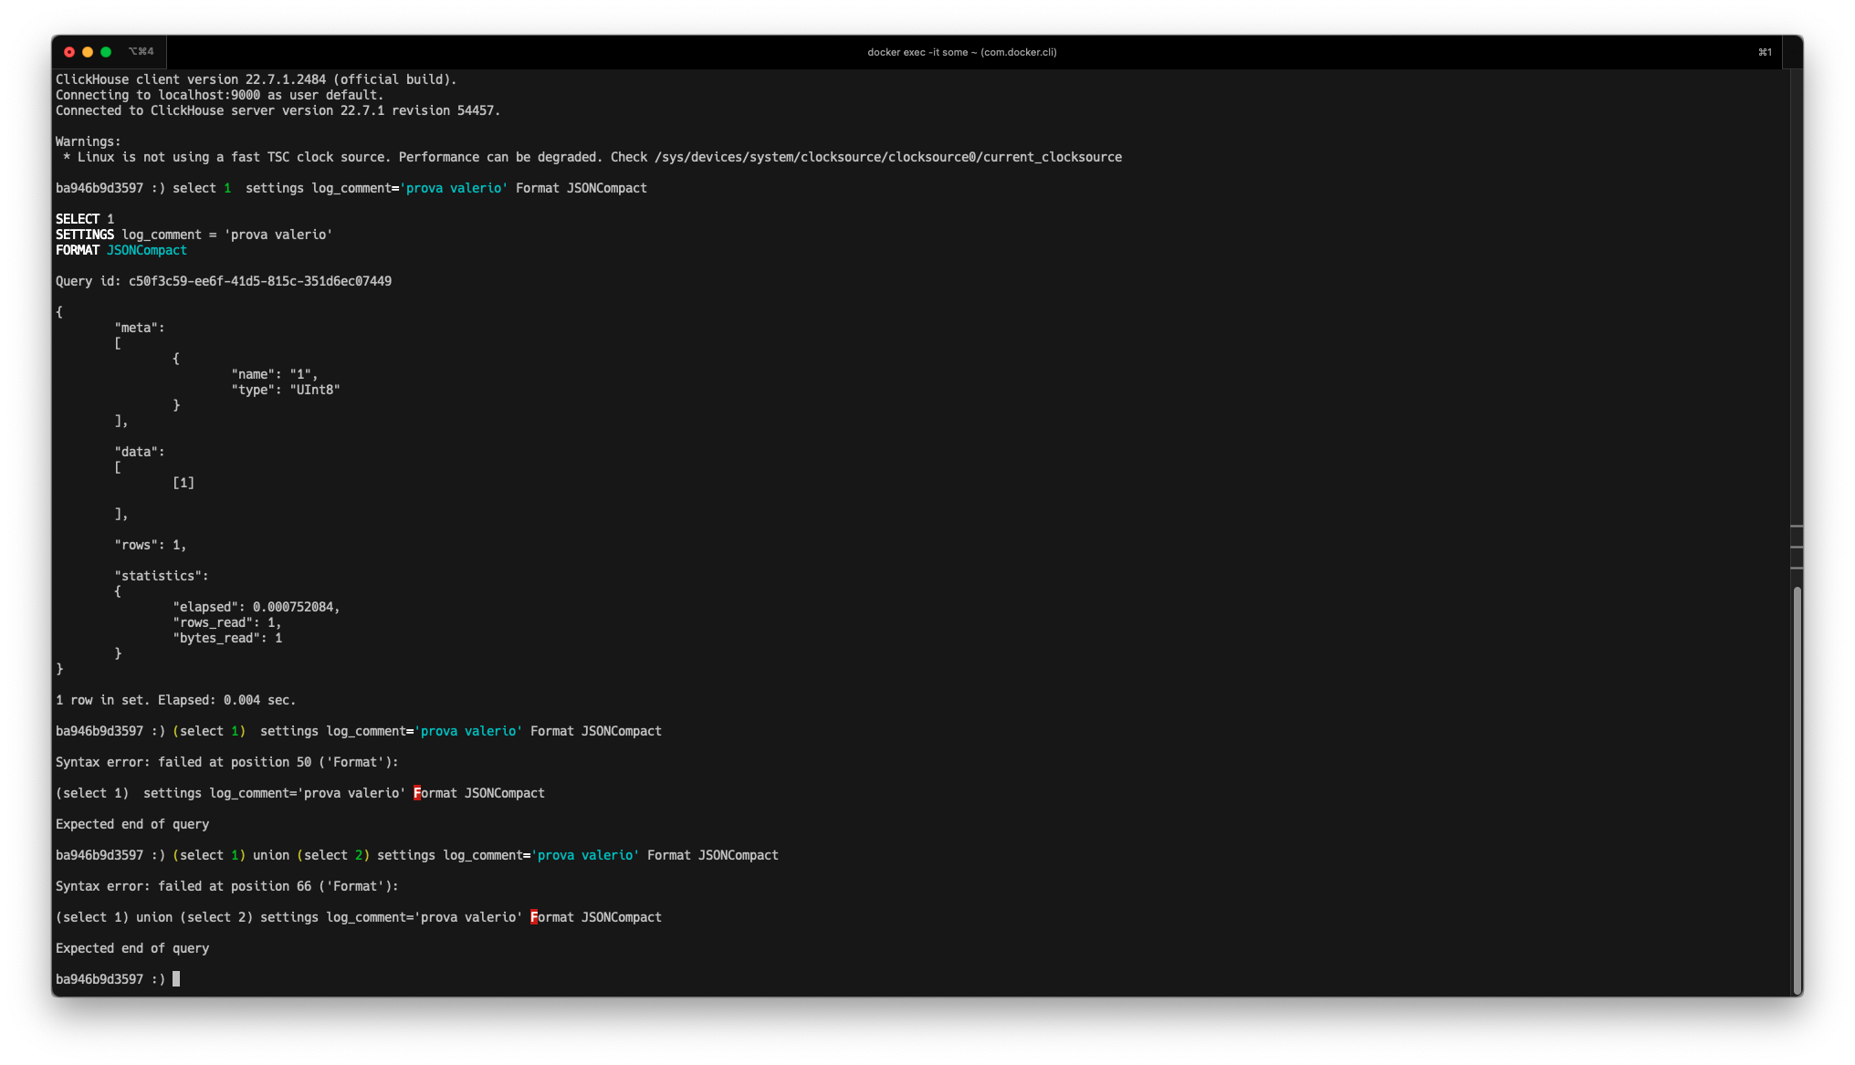
Task: Select the docker exec session title
Action: [x=961, y=52]
